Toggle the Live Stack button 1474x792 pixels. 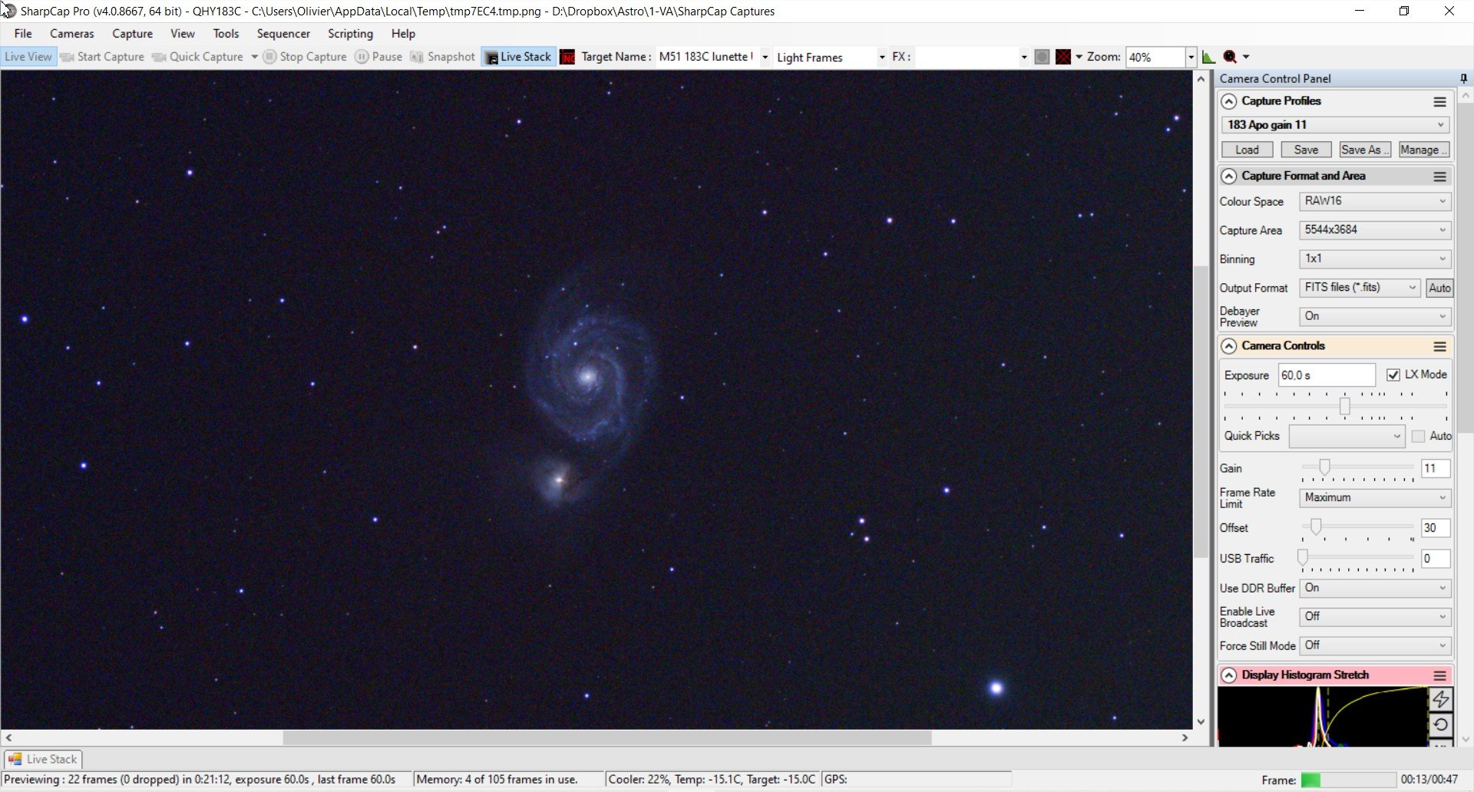518,57
